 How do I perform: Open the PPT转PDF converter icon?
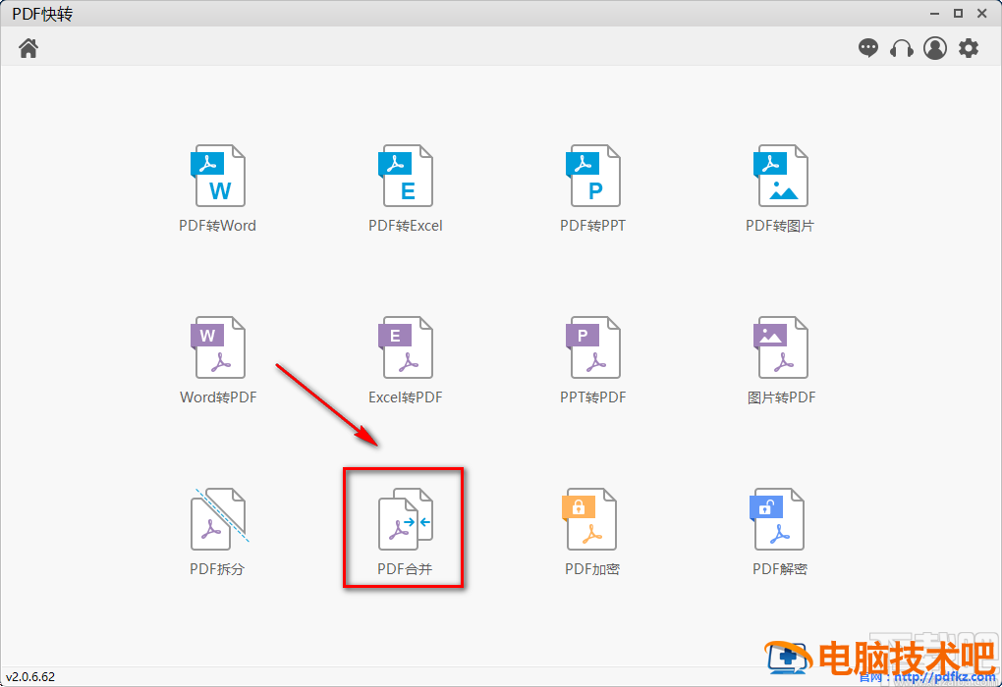point(593,347)
